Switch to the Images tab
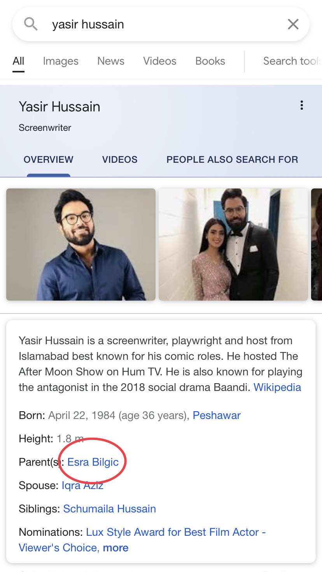The height and width of the screenshot is (572, 322). 61,61
